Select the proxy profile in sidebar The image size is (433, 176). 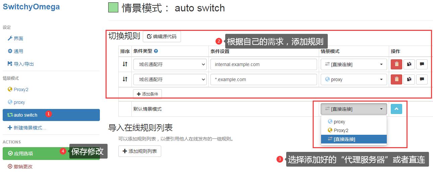[16, 102]
